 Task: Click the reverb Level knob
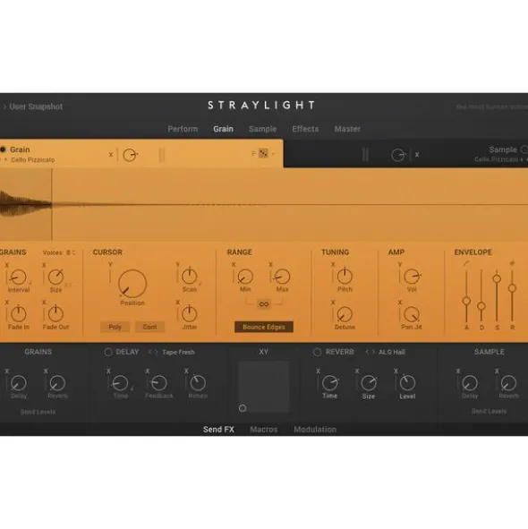coord(407,383)
